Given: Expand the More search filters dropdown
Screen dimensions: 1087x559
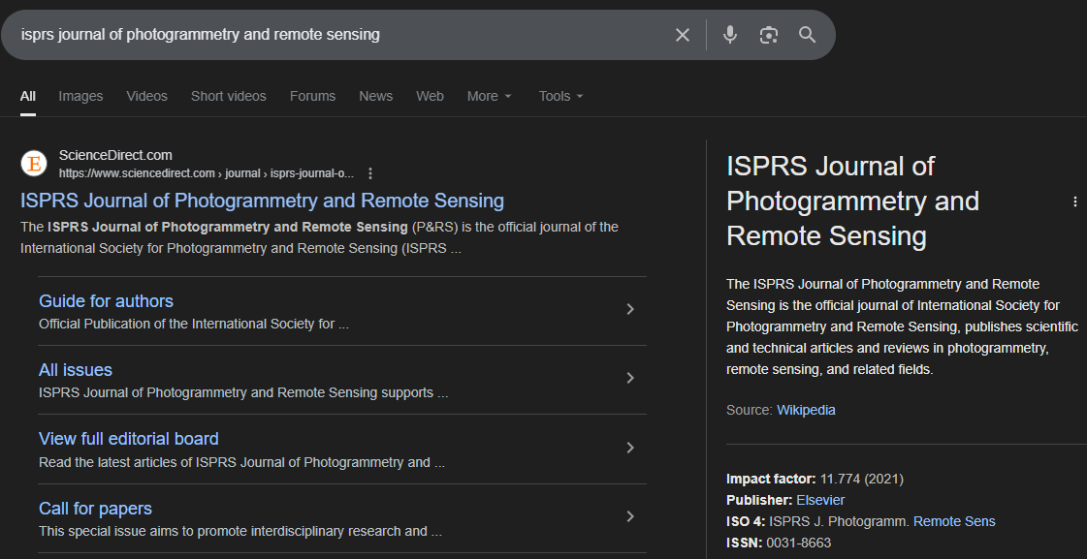Looking at the screenshot, I should click(x=489, y=96).
